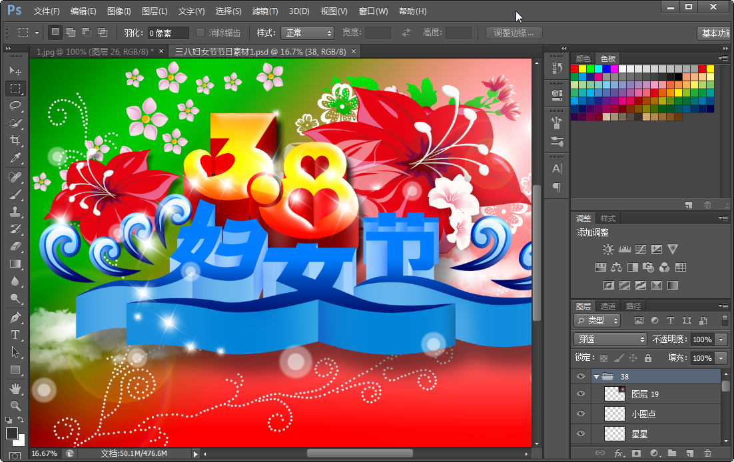Select the Path Selection tool
The height and width of the screenshot is (462, 734).
(x=15, y=352)
